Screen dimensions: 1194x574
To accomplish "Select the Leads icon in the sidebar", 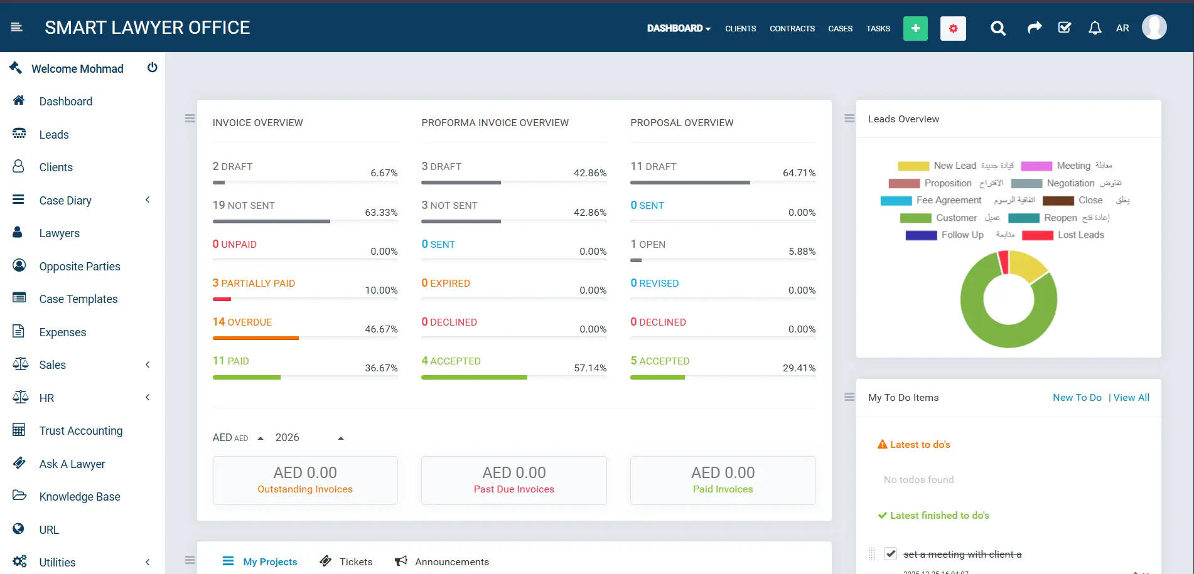I will coord(19,134).
